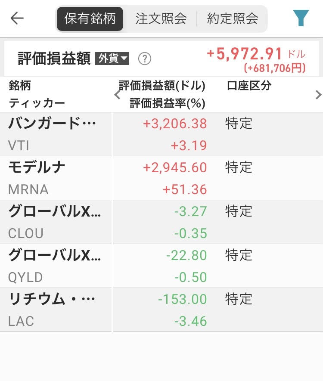Switch to the 注文照会 tab
The height and width of the screenshot is (381, 323).
point(161,19)
